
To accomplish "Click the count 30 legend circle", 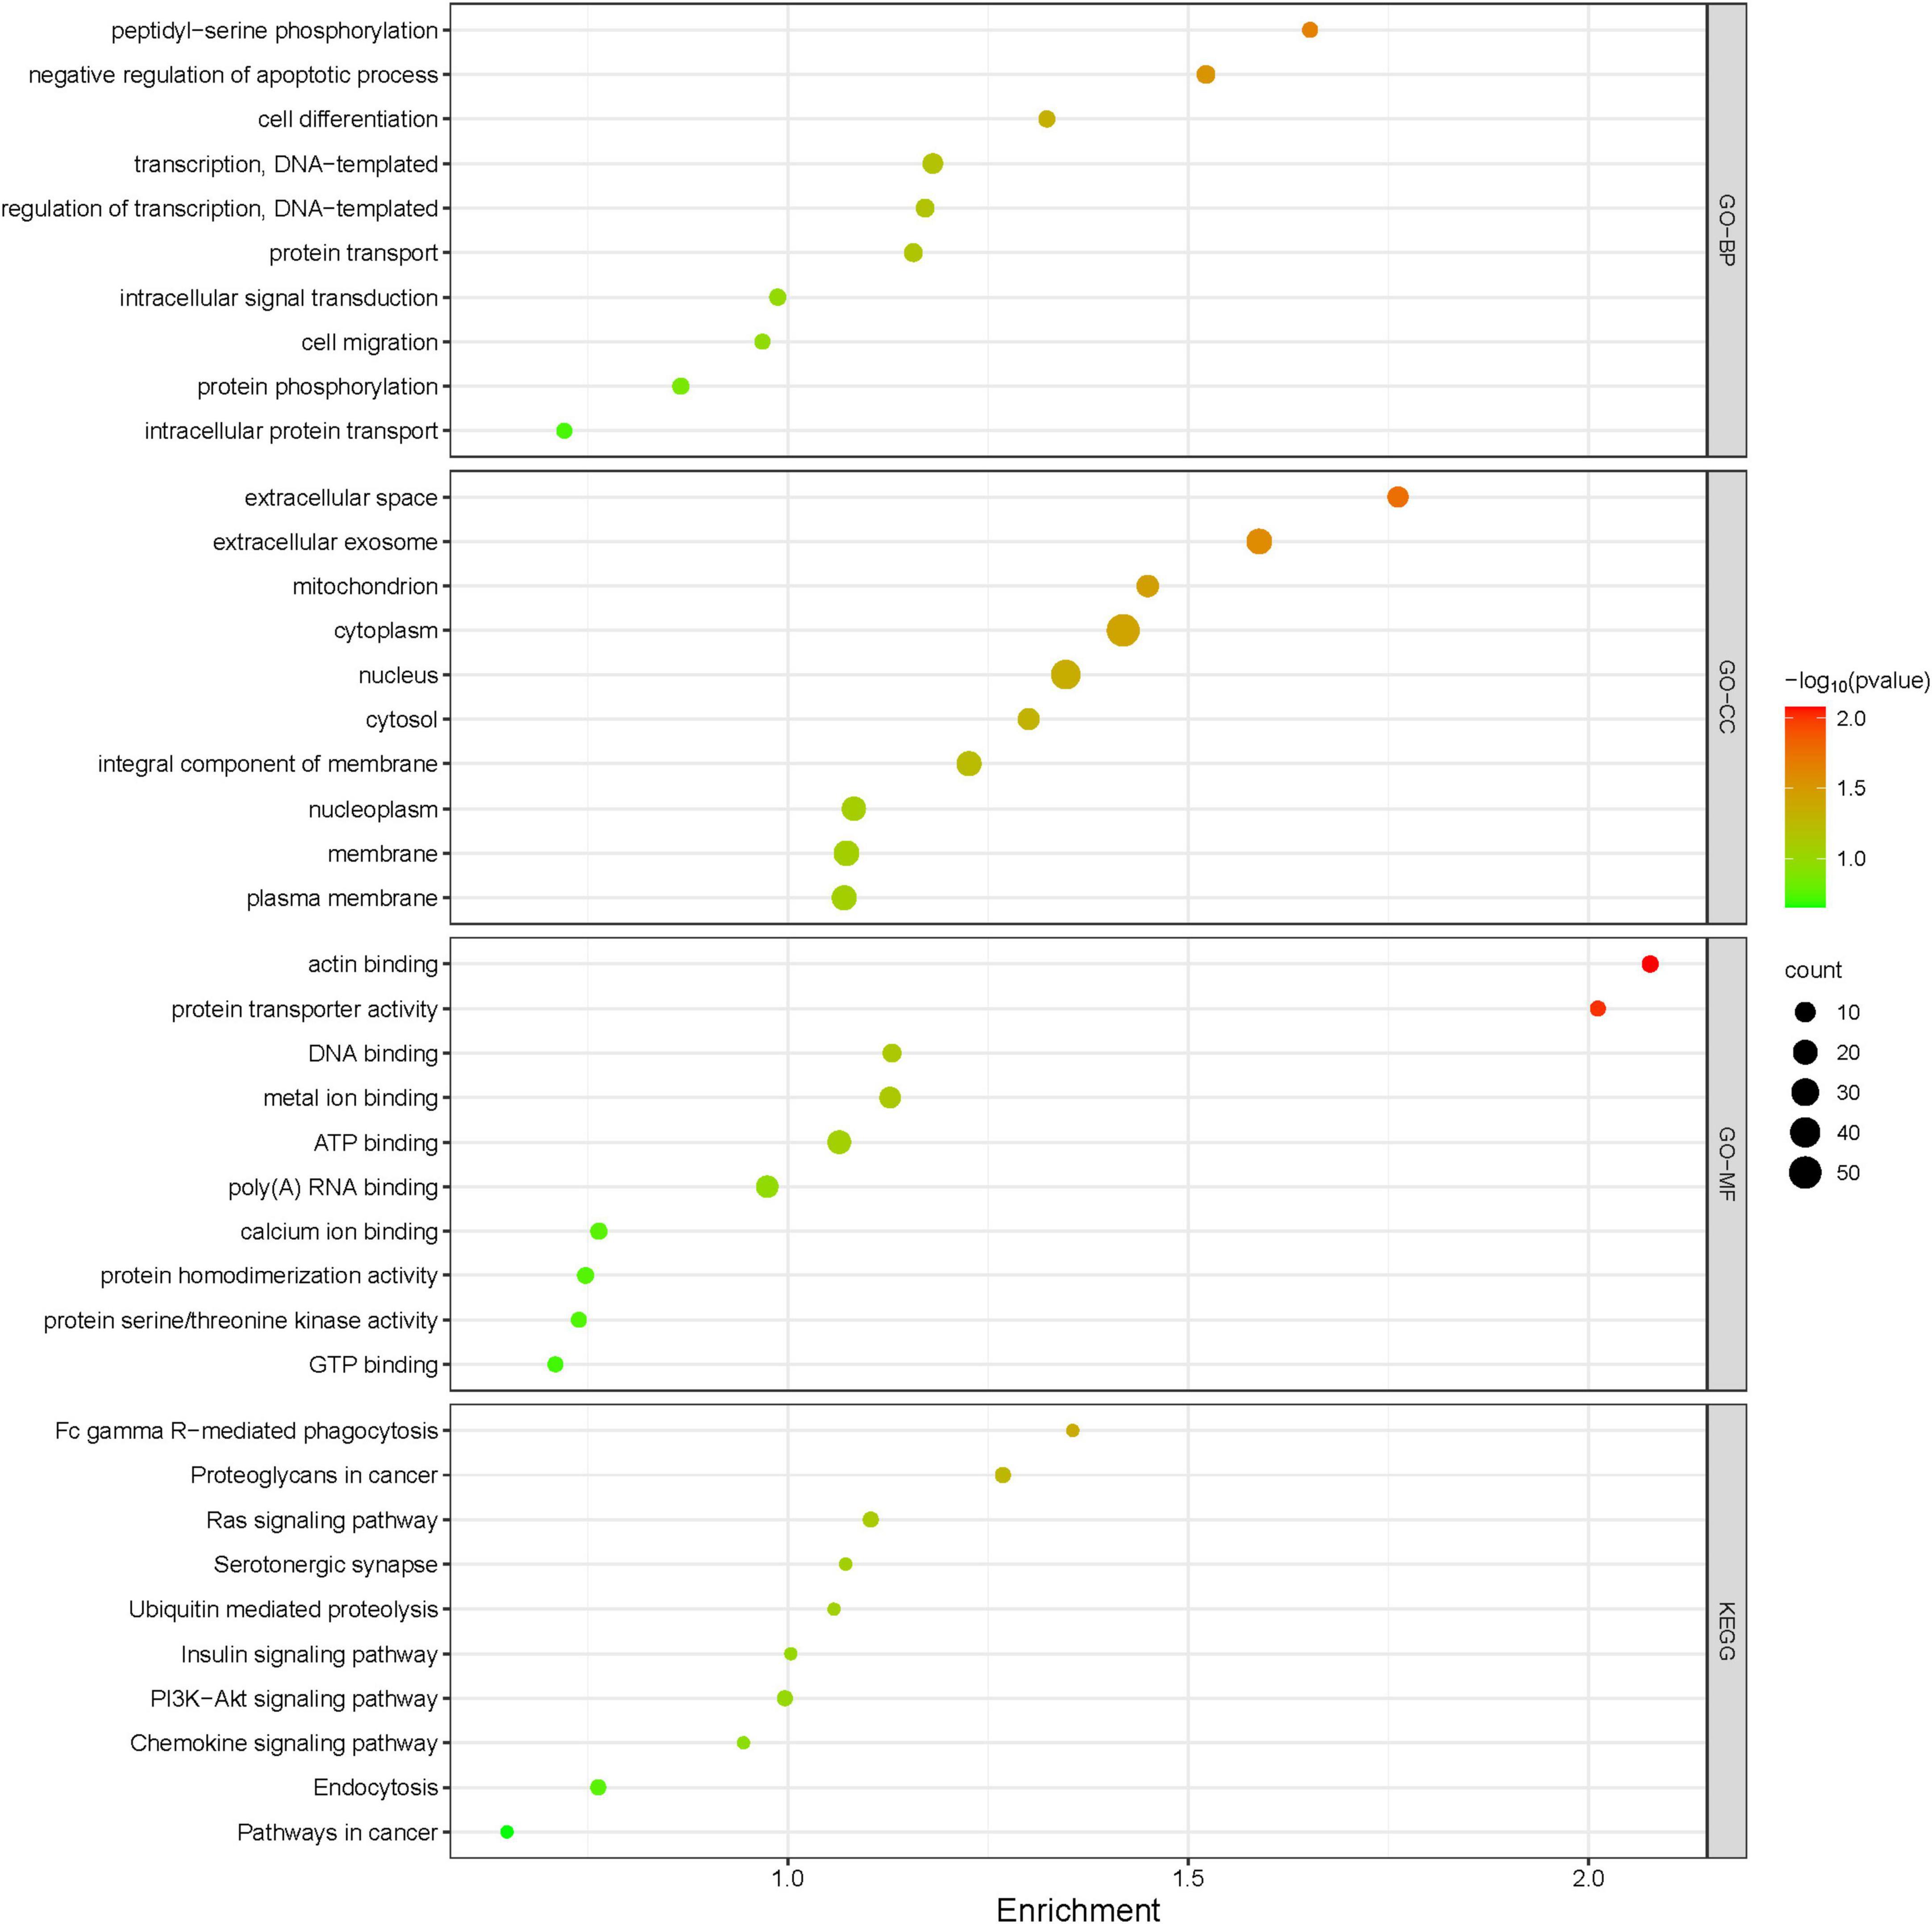I will (x=1805, y=1092).
